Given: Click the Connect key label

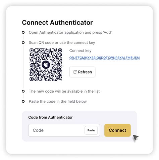Looking at the screenshot, I should coord(80,51).
